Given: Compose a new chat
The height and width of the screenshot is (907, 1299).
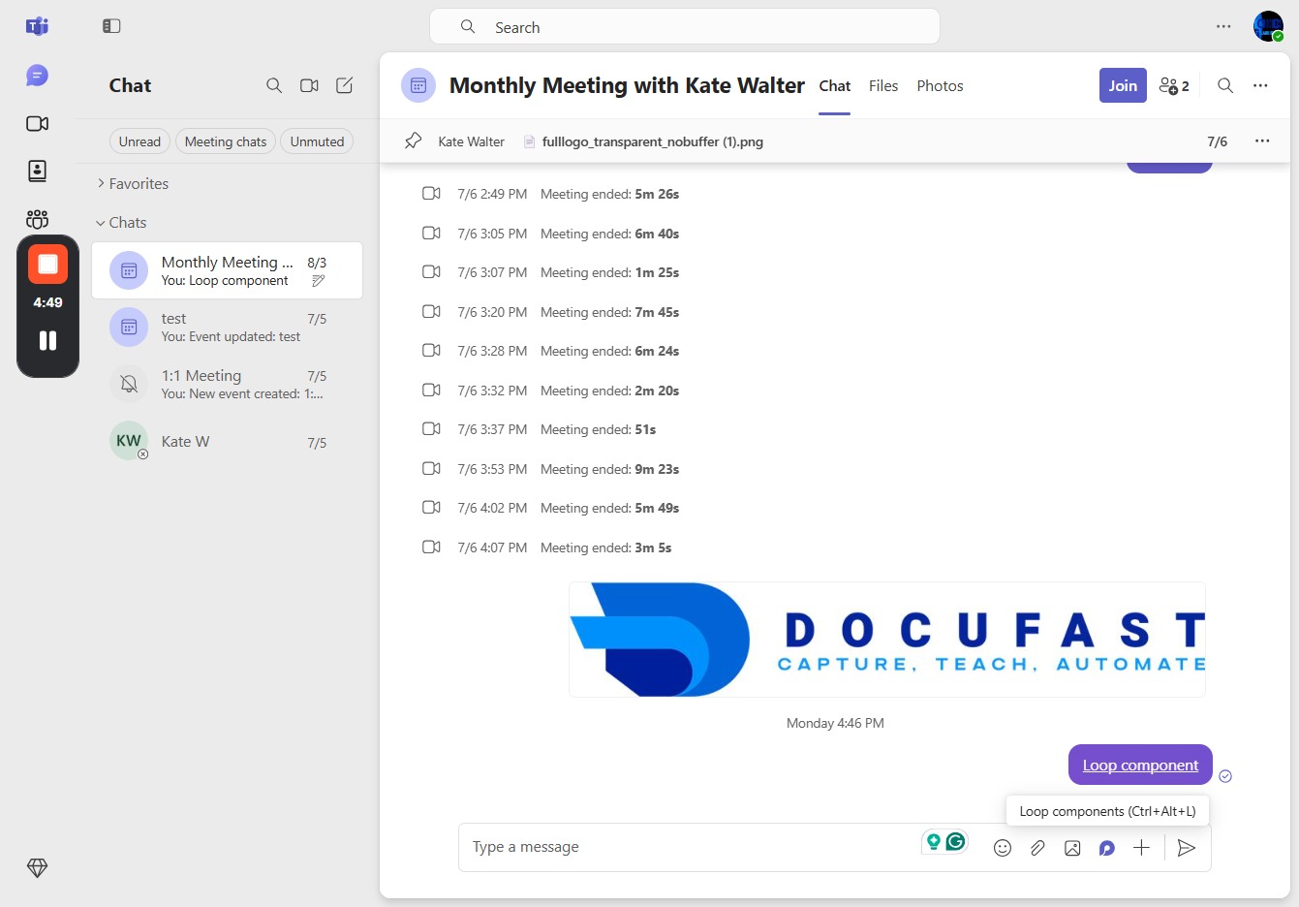Looking at the screenshot, I should [x=344, y=85].
